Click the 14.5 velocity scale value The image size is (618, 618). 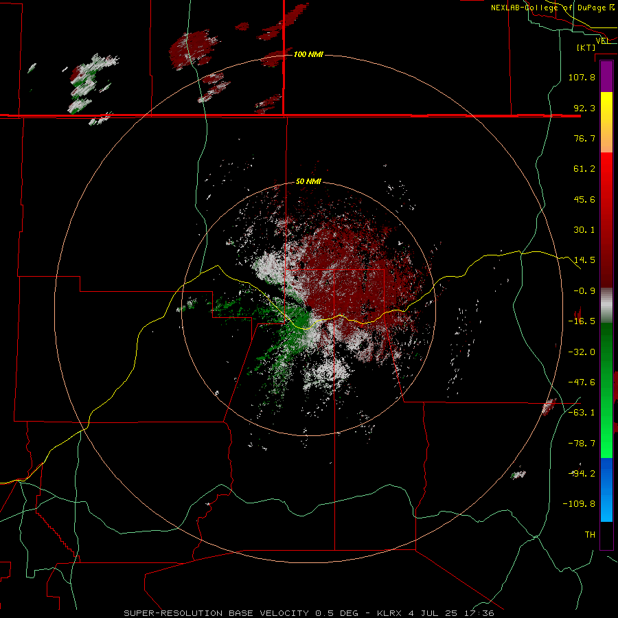click(x=584, y=260)
